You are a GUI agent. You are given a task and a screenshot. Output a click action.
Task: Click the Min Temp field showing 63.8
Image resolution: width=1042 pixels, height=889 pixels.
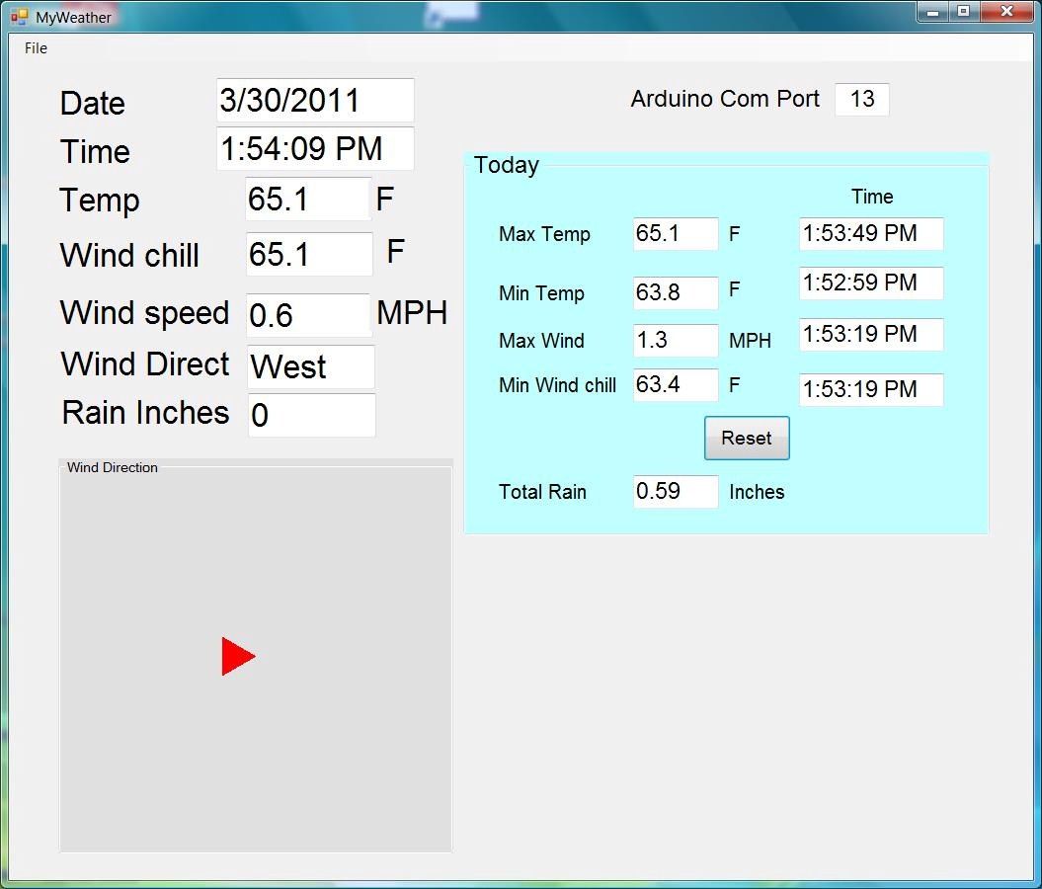tap(675, 292)
